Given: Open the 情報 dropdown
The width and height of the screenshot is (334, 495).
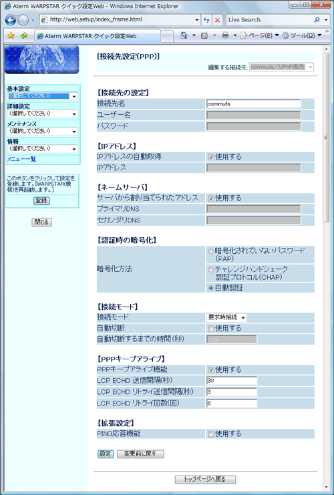Looking at the screenshot, I should (x=42, y=149).
